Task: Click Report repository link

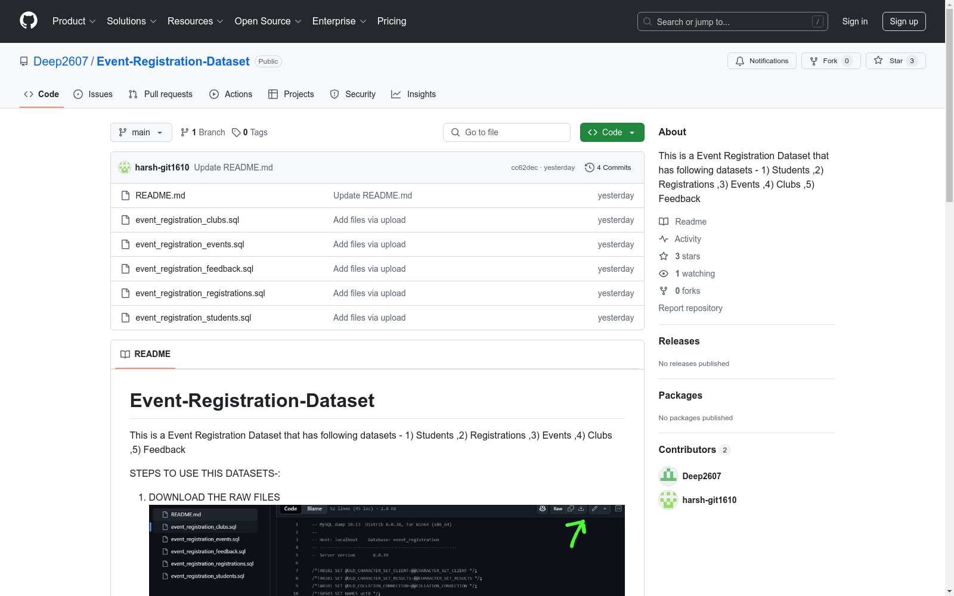Action: click(690, 308)
